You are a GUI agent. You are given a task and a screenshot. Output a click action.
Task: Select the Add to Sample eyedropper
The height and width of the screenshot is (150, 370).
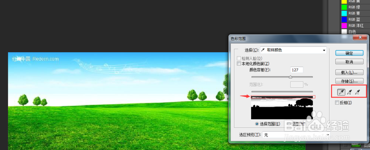[350, 92]
